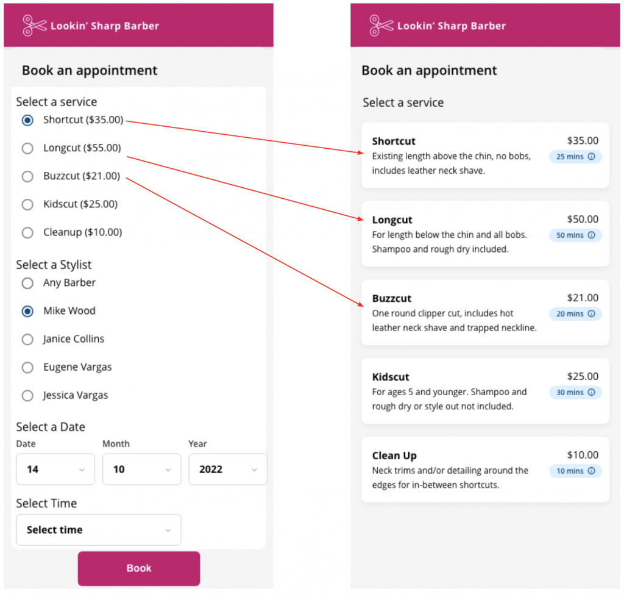624x594 pixels.
Task: Expand the Date dropdown showing 14
Action: 55,469
